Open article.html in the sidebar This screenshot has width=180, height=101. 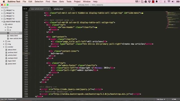point(12,55)
